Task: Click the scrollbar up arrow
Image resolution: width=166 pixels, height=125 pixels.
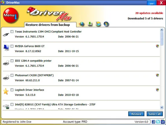Action: (162, 30)
